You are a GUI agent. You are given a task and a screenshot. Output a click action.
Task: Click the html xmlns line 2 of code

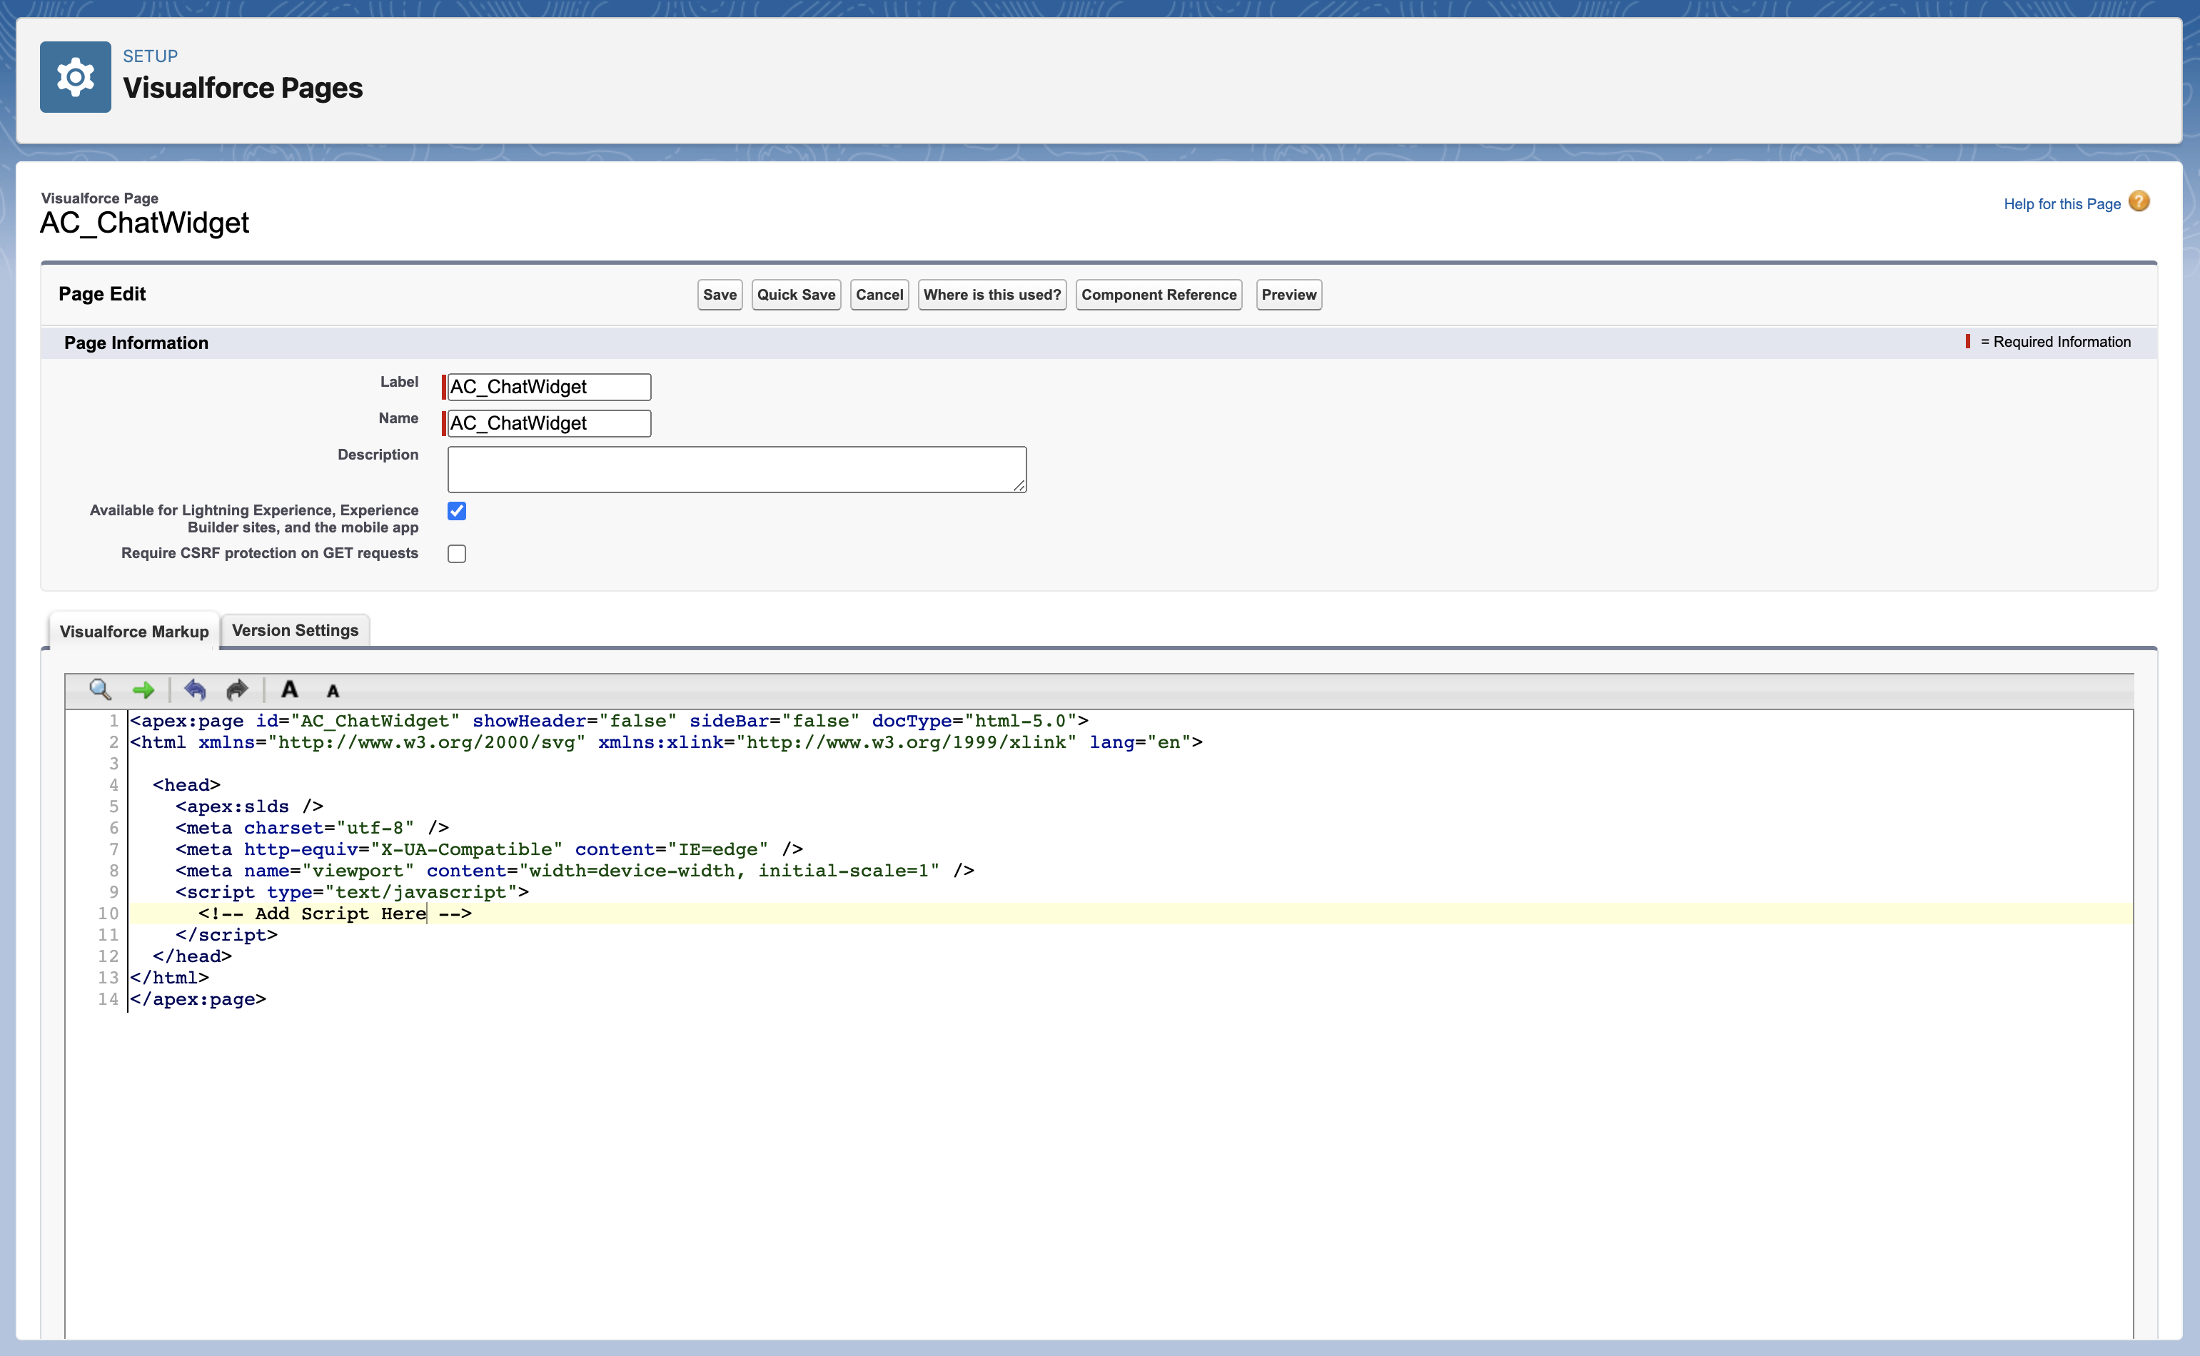point(667,742)
